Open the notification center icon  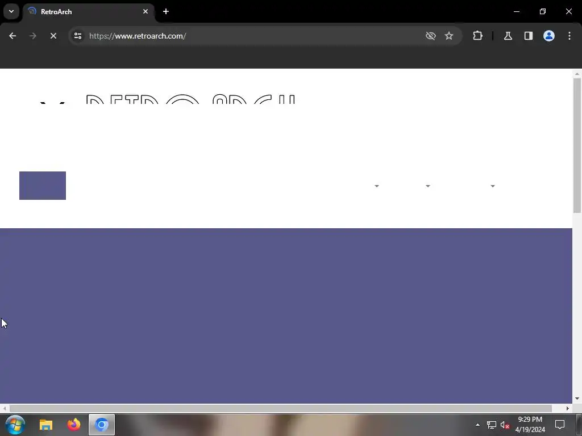560,425
